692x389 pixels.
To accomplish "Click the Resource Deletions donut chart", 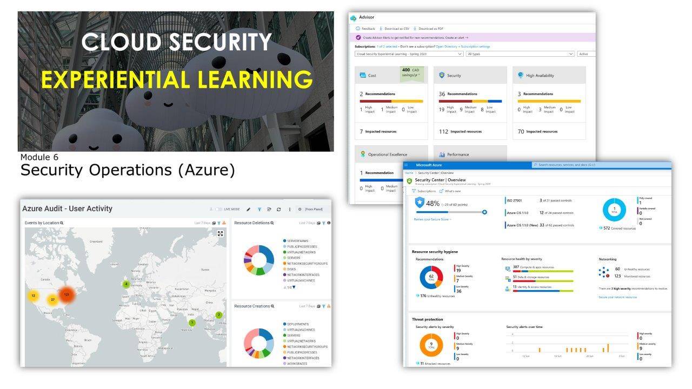I will [x=259, y=260].
